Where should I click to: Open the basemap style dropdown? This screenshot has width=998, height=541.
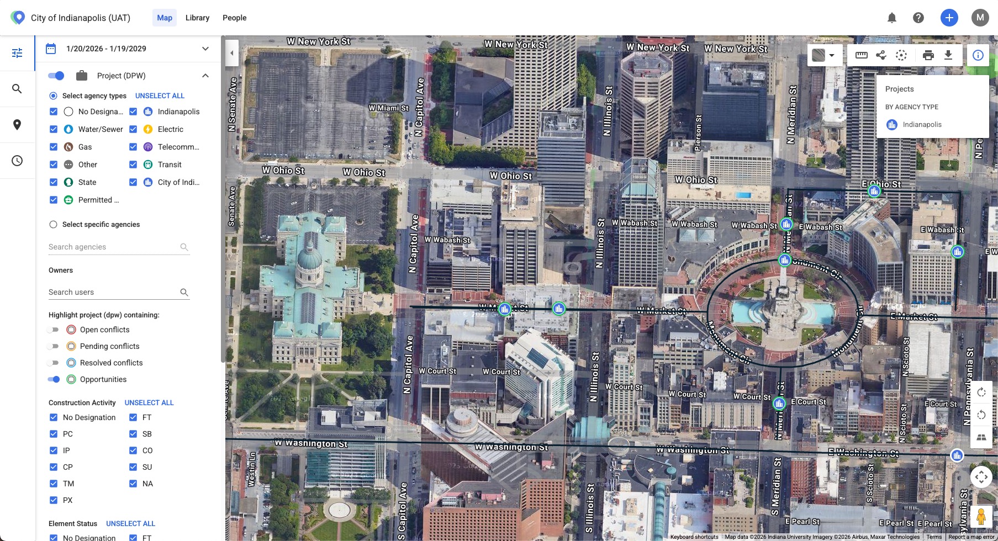coord(824,55)
